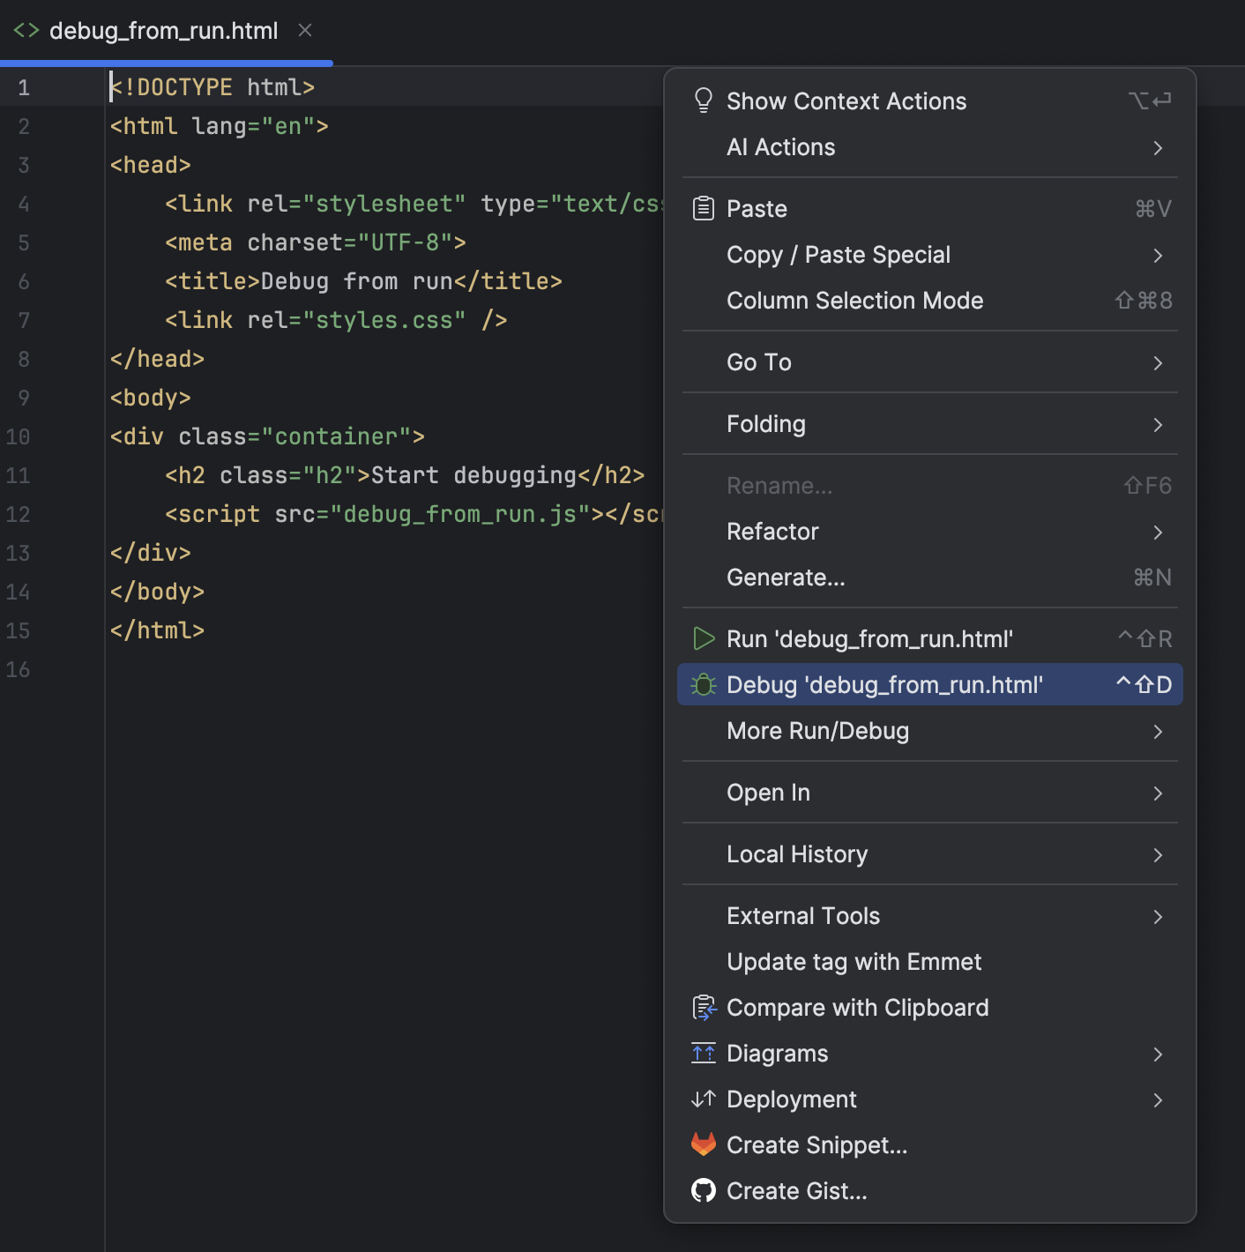Click the 'debug_from_run.js' script source text
Screen dimensions: 1245x1252
tap(460, 514)
